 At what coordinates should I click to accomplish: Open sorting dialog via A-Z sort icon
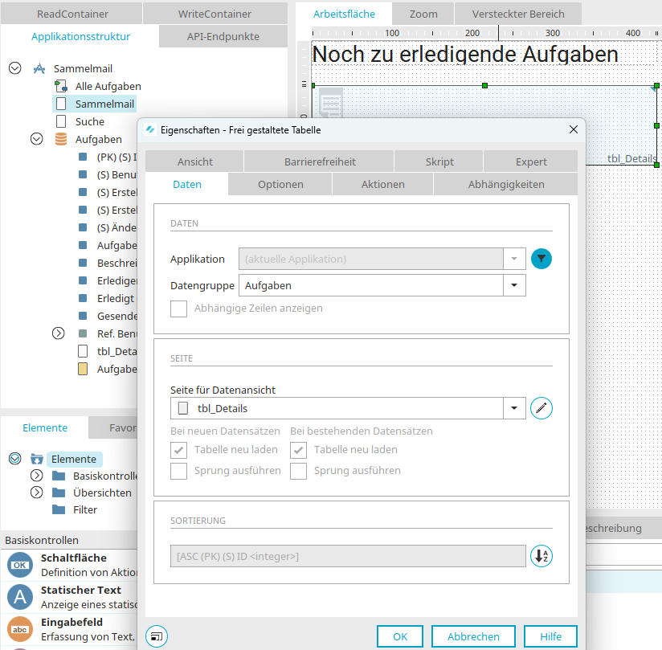click(541, 556)
